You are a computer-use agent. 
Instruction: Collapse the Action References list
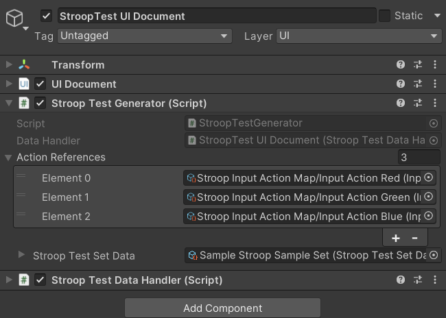8,158
